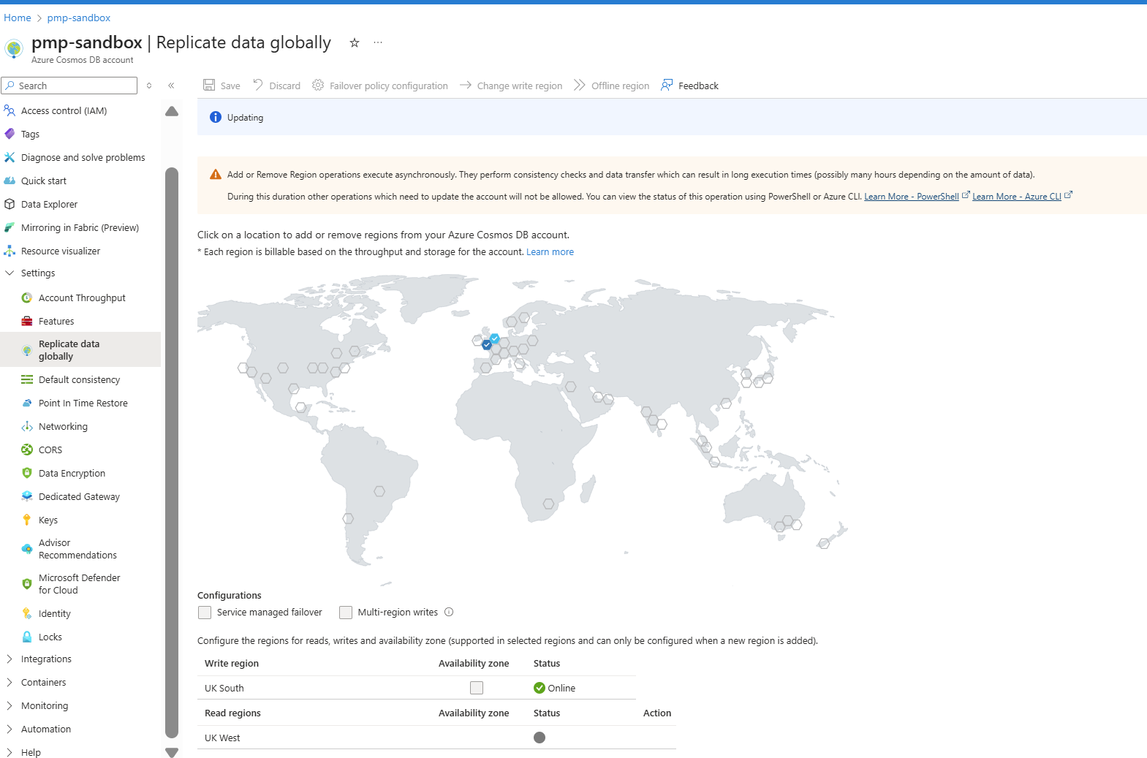Toggle UK South availability zone checkbox
The width and height of the screenshot is (1147, 758).
[477, 688]
